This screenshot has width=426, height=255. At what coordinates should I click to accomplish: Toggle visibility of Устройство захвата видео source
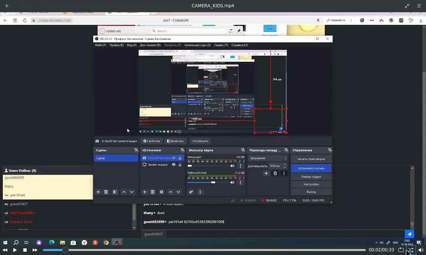tap(174, 158)
